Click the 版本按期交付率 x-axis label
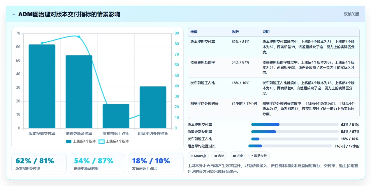Viewport: 371px width, 186px height. click(42, 134)
